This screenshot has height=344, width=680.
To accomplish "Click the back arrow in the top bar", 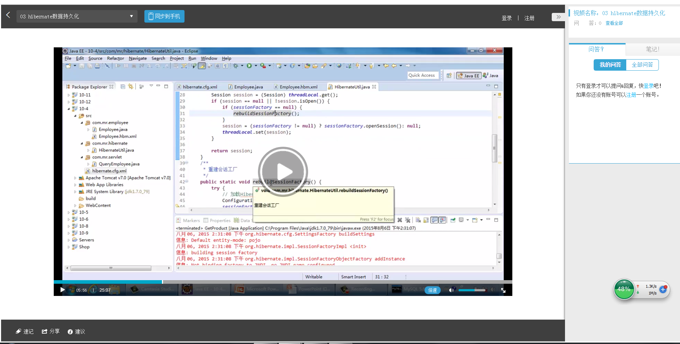I will [x=8, y=15].
